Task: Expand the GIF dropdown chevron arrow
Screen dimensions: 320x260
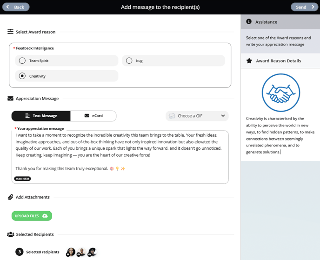Action: click(x=223, y=116)
